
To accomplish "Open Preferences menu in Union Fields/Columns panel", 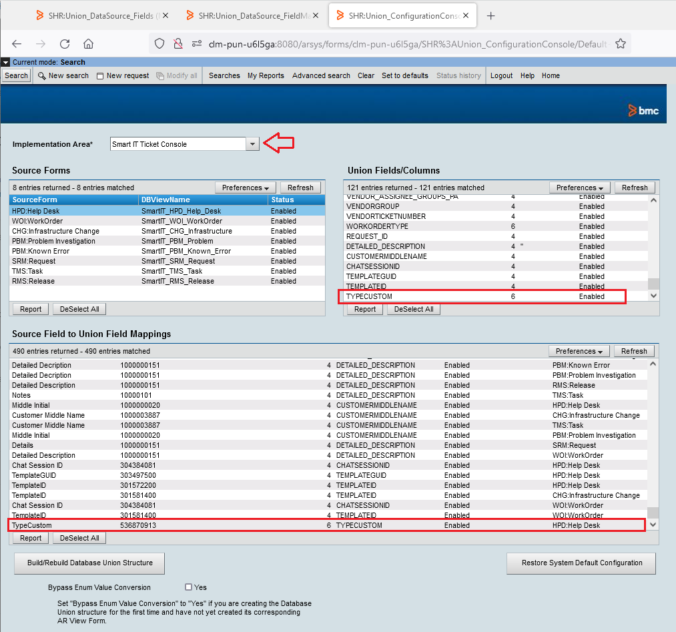I will [x=579, y=188].
